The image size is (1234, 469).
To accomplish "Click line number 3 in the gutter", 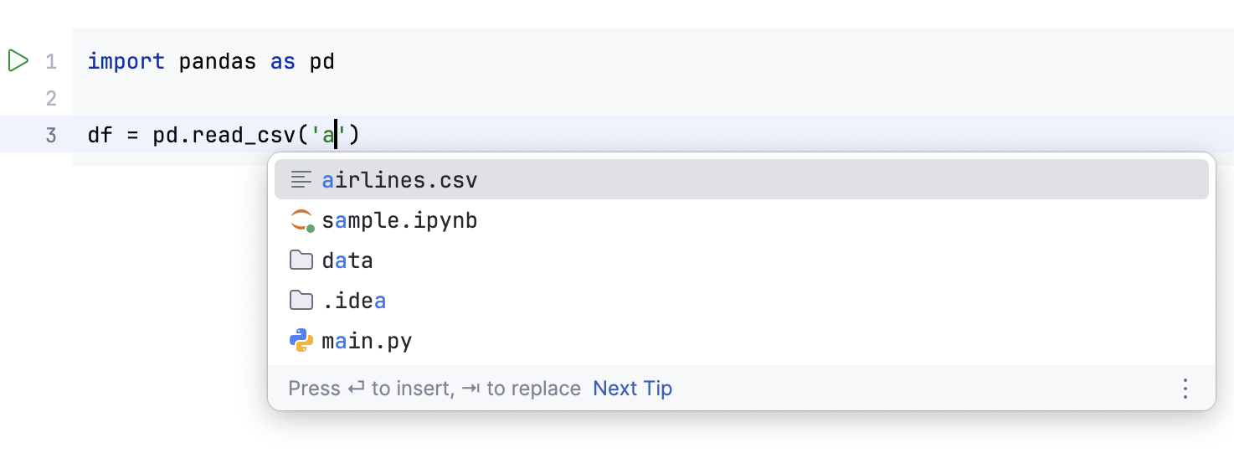I will 51,135.
